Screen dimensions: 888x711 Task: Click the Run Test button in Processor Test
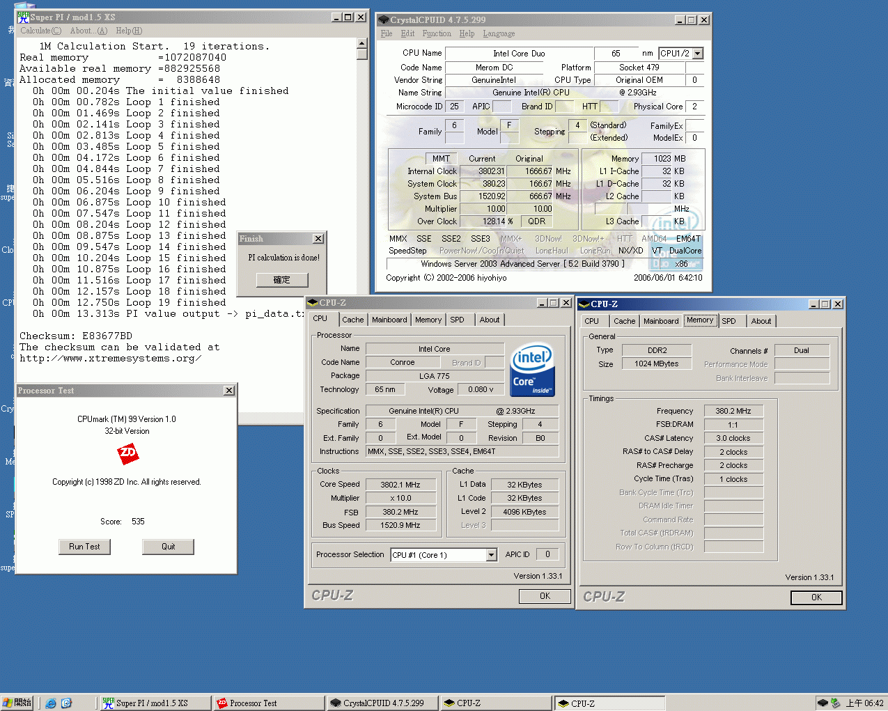[84, 547]
